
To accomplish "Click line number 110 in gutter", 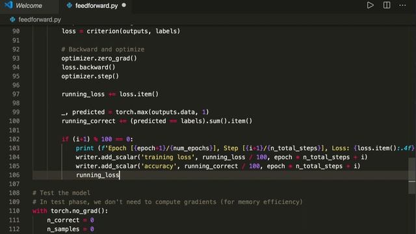I will (14, 211).
